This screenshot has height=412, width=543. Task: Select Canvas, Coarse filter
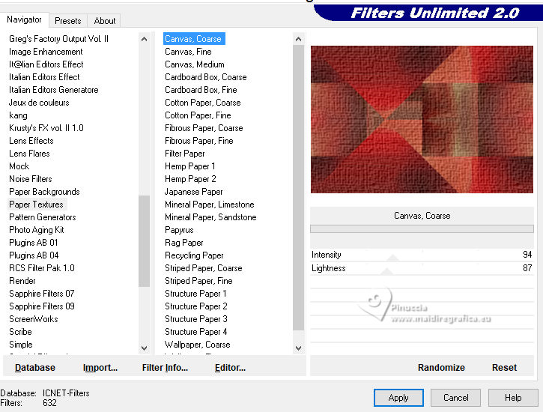point(194,39)
